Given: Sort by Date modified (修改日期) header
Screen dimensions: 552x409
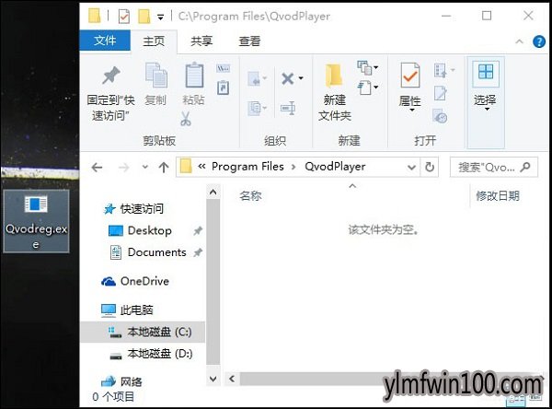Looking at the screenshot, I should (x=498, y=195).
